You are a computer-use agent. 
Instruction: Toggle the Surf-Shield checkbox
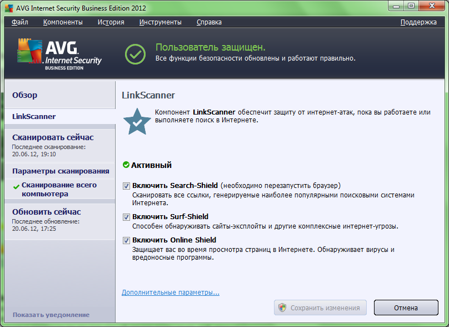tap(126, 217)
